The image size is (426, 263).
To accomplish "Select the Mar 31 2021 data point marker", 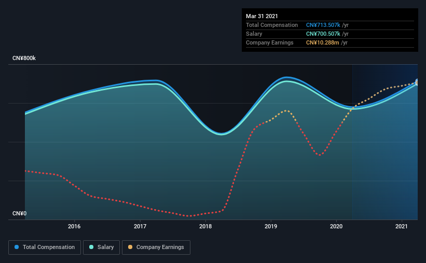I will (417, 82).
